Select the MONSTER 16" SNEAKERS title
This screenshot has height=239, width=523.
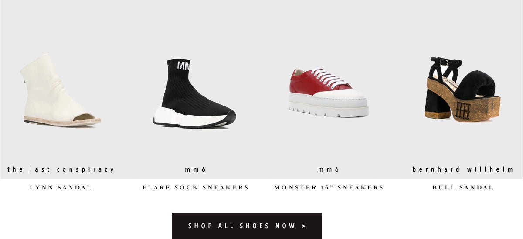click(x=329, y=188)
